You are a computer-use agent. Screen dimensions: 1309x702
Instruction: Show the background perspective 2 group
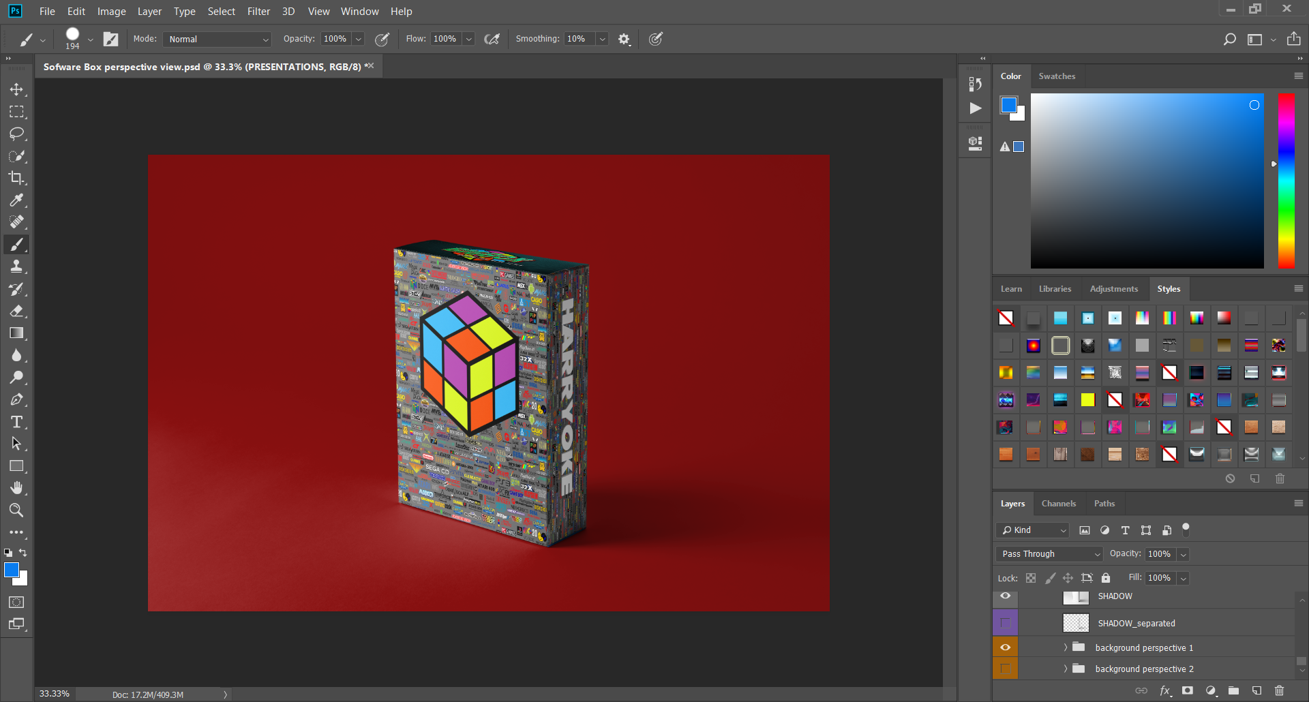click(1006, 669)
